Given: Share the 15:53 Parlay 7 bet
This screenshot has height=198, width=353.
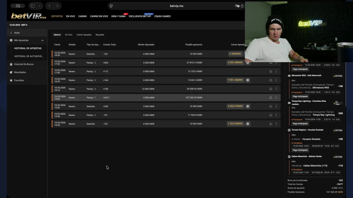Looking at the screenshot, I should tap(271, 97).
